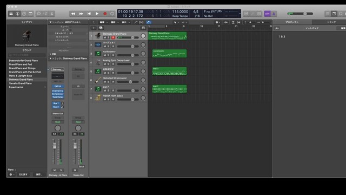Toggle Cycle mode in the transport
Image resolution: width=346 pixels, height=195 pixels.
(x=112, y=14)
